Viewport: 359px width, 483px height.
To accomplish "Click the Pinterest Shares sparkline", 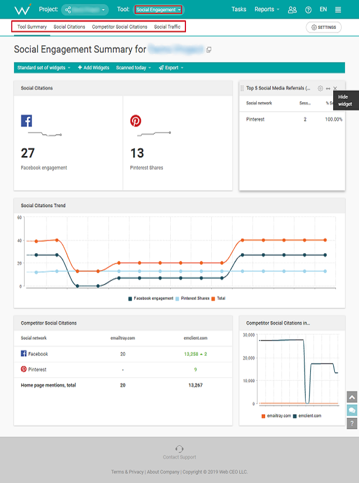I will [154, 134].
